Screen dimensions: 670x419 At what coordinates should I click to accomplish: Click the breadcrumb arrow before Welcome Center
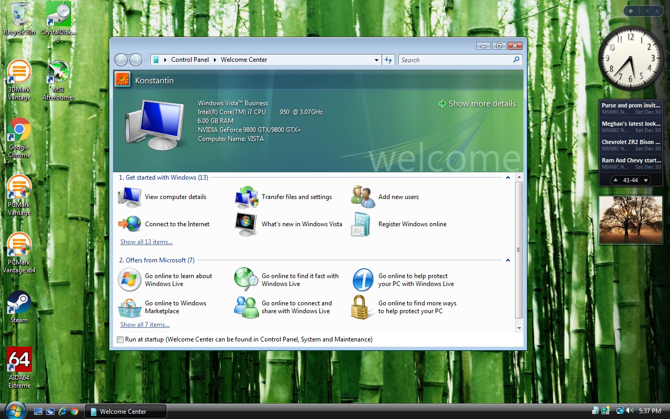(x=215, y=60)
